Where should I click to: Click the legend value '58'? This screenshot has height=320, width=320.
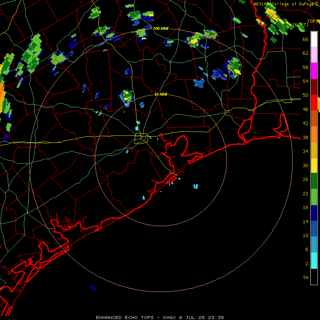pos(305,67)
